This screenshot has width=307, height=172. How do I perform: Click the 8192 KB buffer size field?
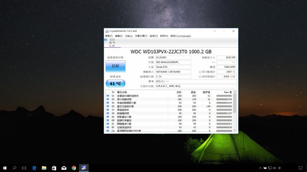click(226, 57)
